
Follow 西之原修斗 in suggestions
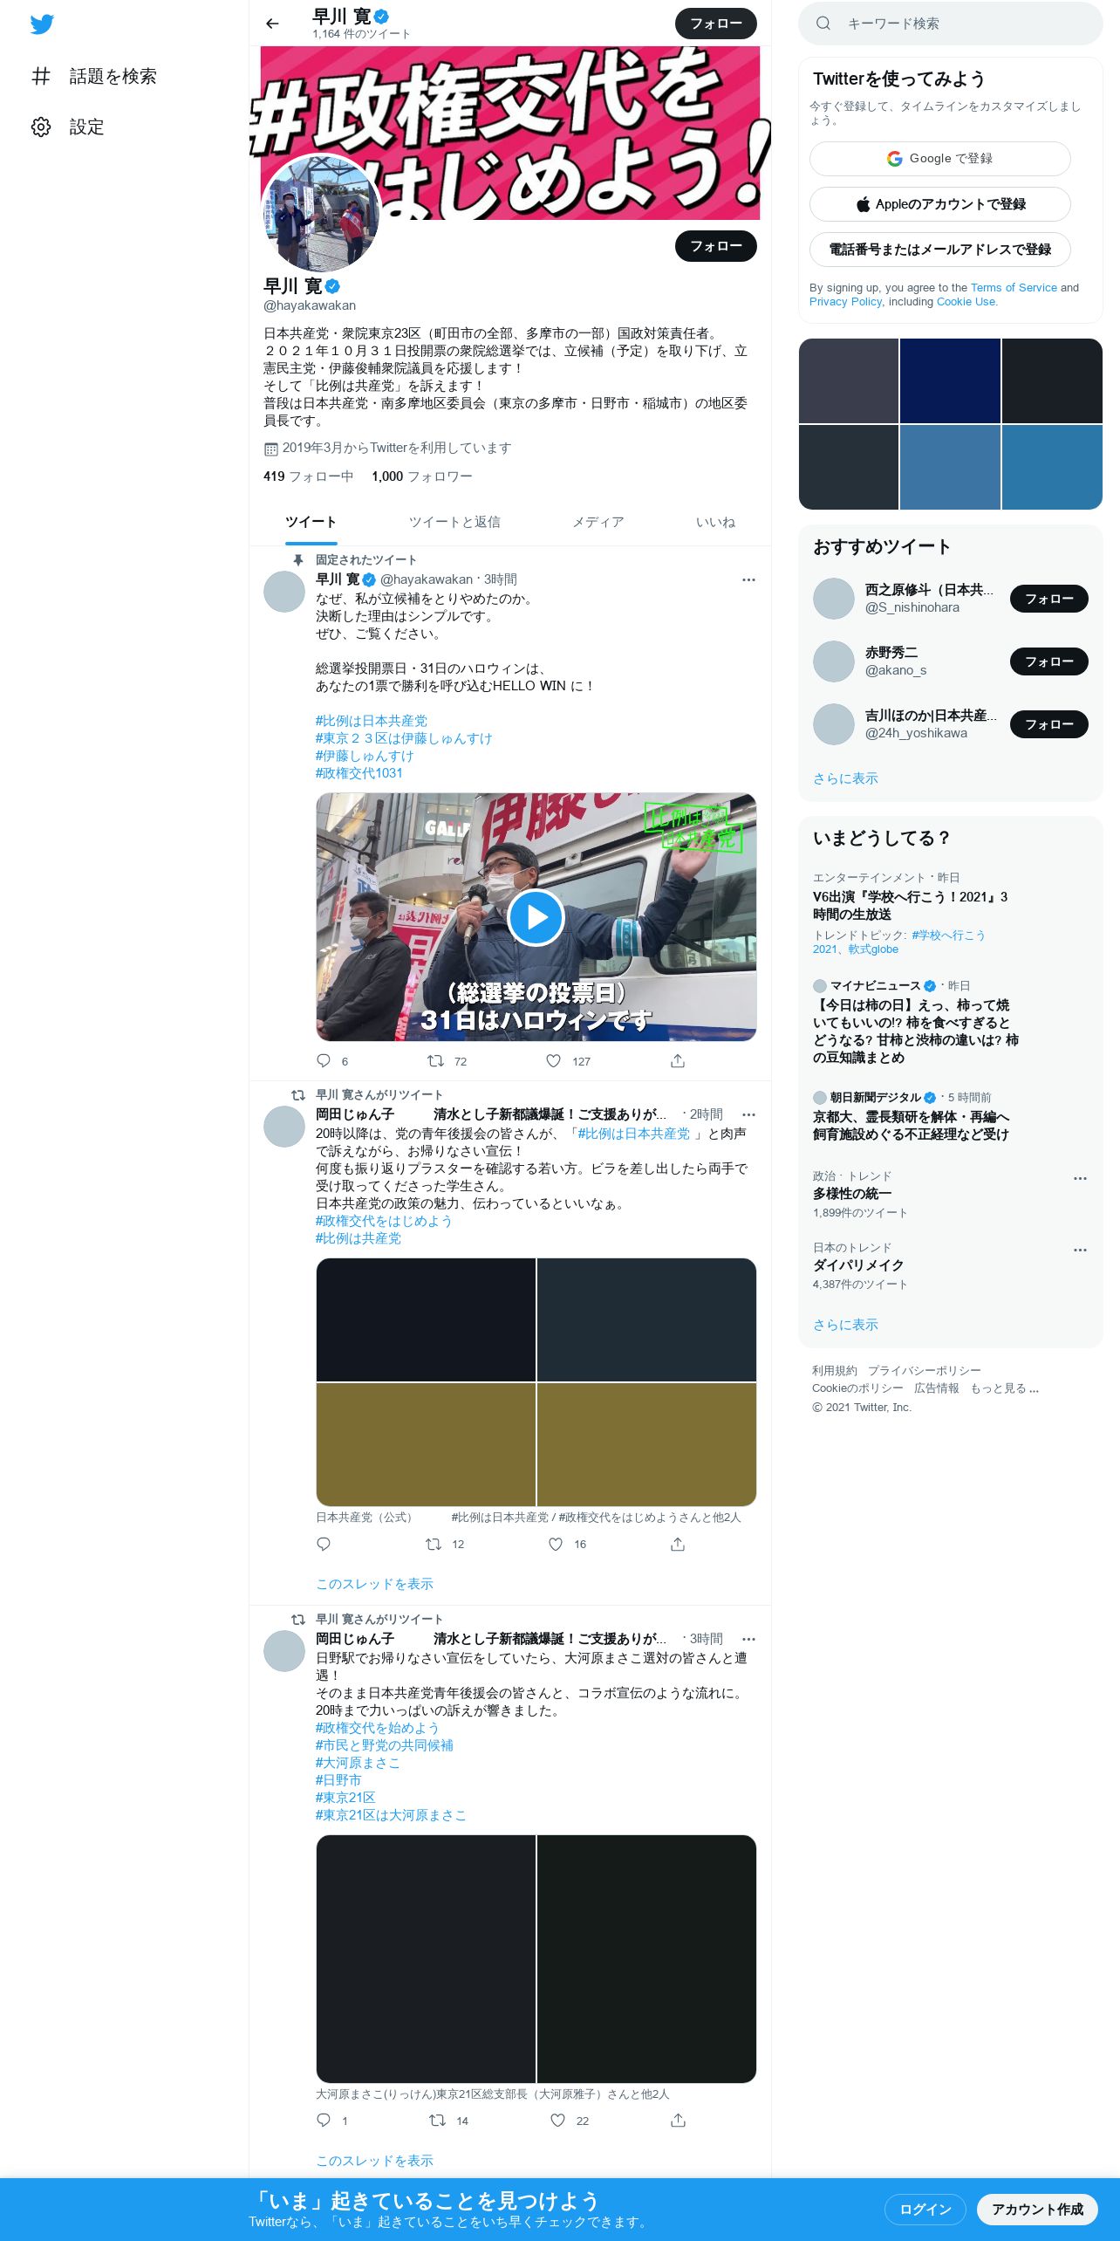click(x=1049, y=599)
